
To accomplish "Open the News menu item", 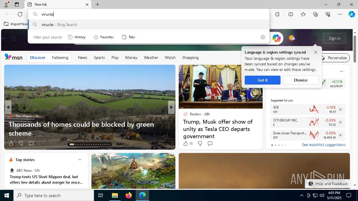I will (x=83, y=58).
